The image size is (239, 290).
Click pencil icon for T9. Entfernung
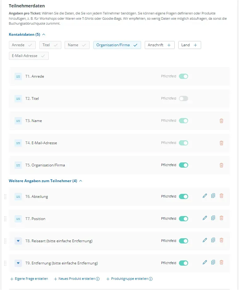(205, 262)
